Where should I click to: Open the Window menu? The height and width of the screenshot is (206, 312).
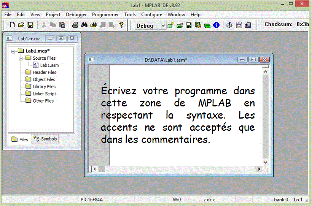[176, 14]
